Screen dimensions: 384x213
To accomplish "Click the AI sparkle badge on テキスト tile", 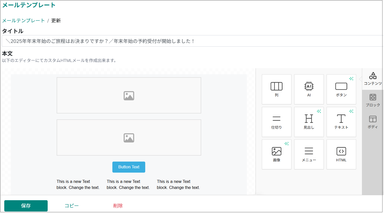I will 351,111.
